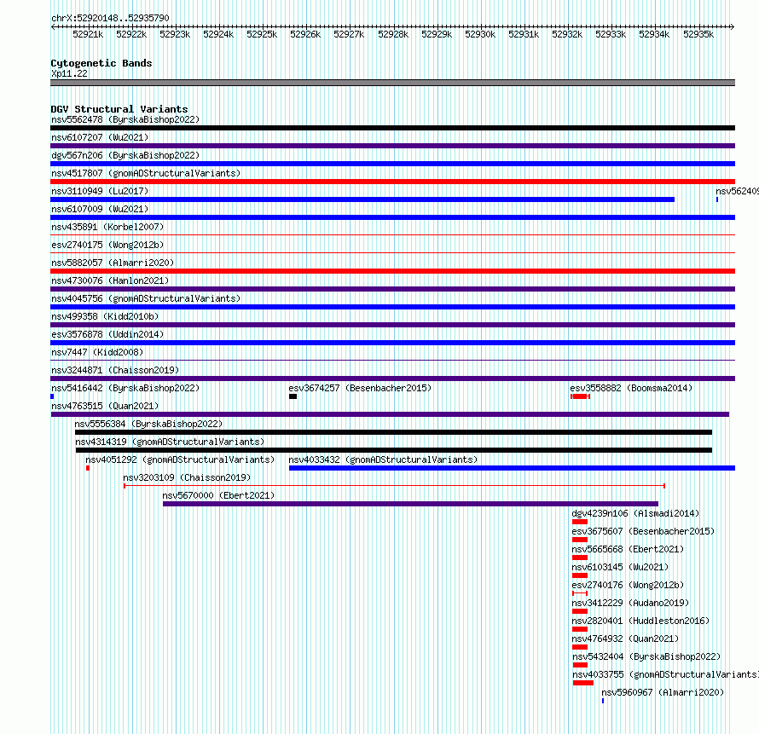Click nsv5432404 (ByrskaBishop2022) label
Screen dimensions: 759x734
646,656
